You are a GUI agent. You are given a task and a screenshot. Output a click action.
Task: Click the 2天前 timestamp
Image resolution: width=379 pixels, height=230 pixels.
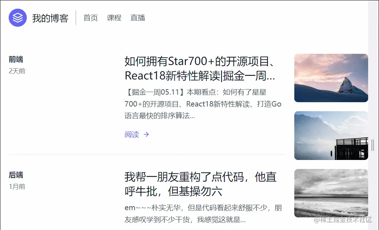coord(16,71)
